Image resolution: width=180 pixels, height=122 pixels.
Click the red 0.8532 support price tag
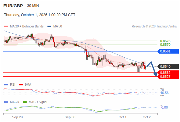168,73
